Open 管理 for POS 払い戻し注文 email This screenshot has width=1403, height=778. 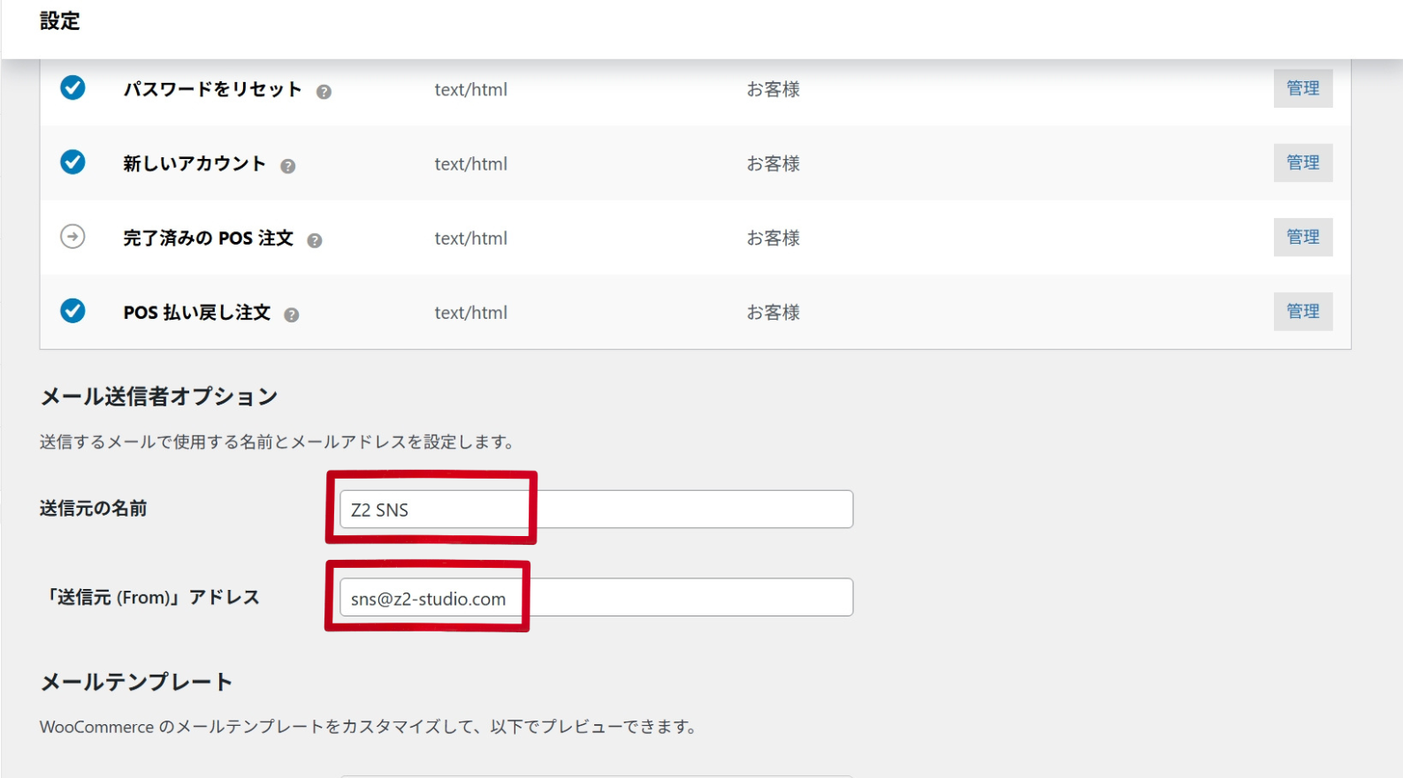point(1302,311)
